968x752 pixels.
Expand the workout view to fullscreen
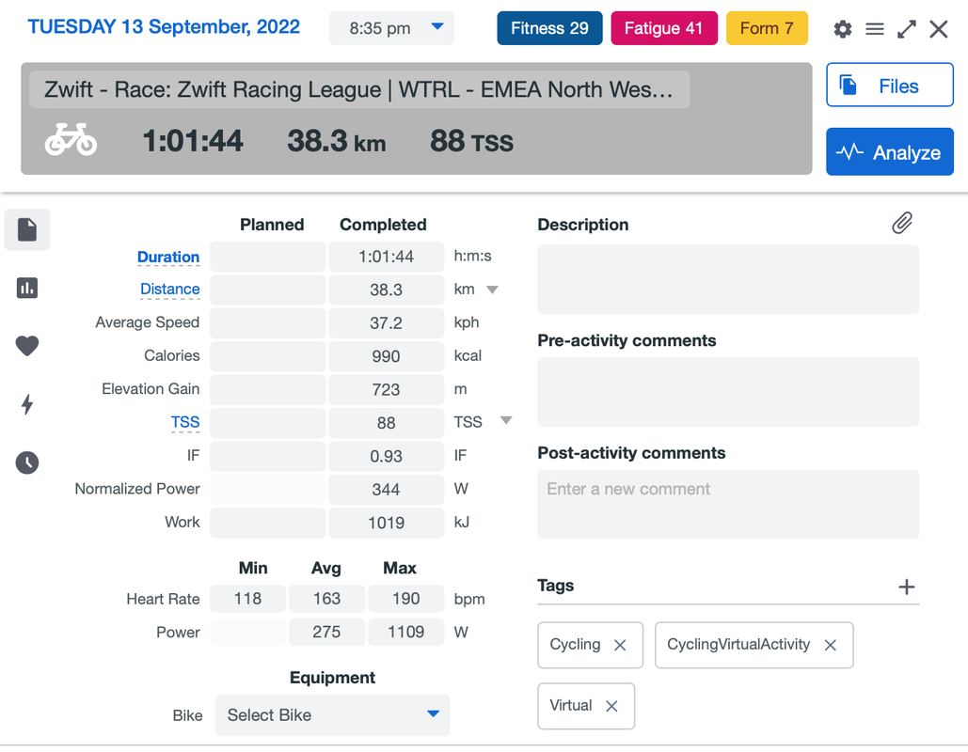(906, 29)
